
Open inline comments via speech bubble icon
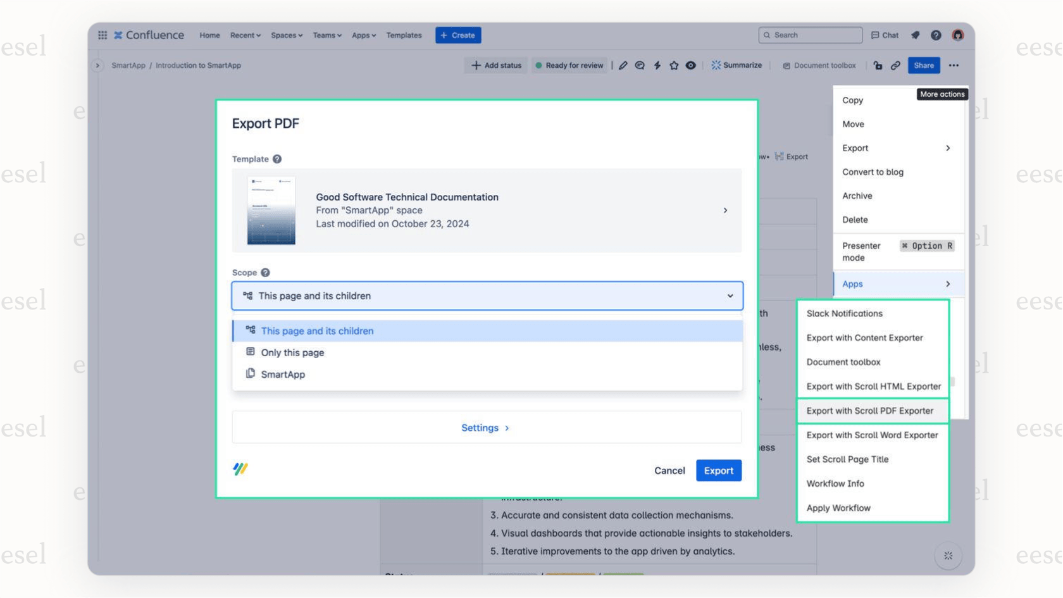[x=640, y=65]
